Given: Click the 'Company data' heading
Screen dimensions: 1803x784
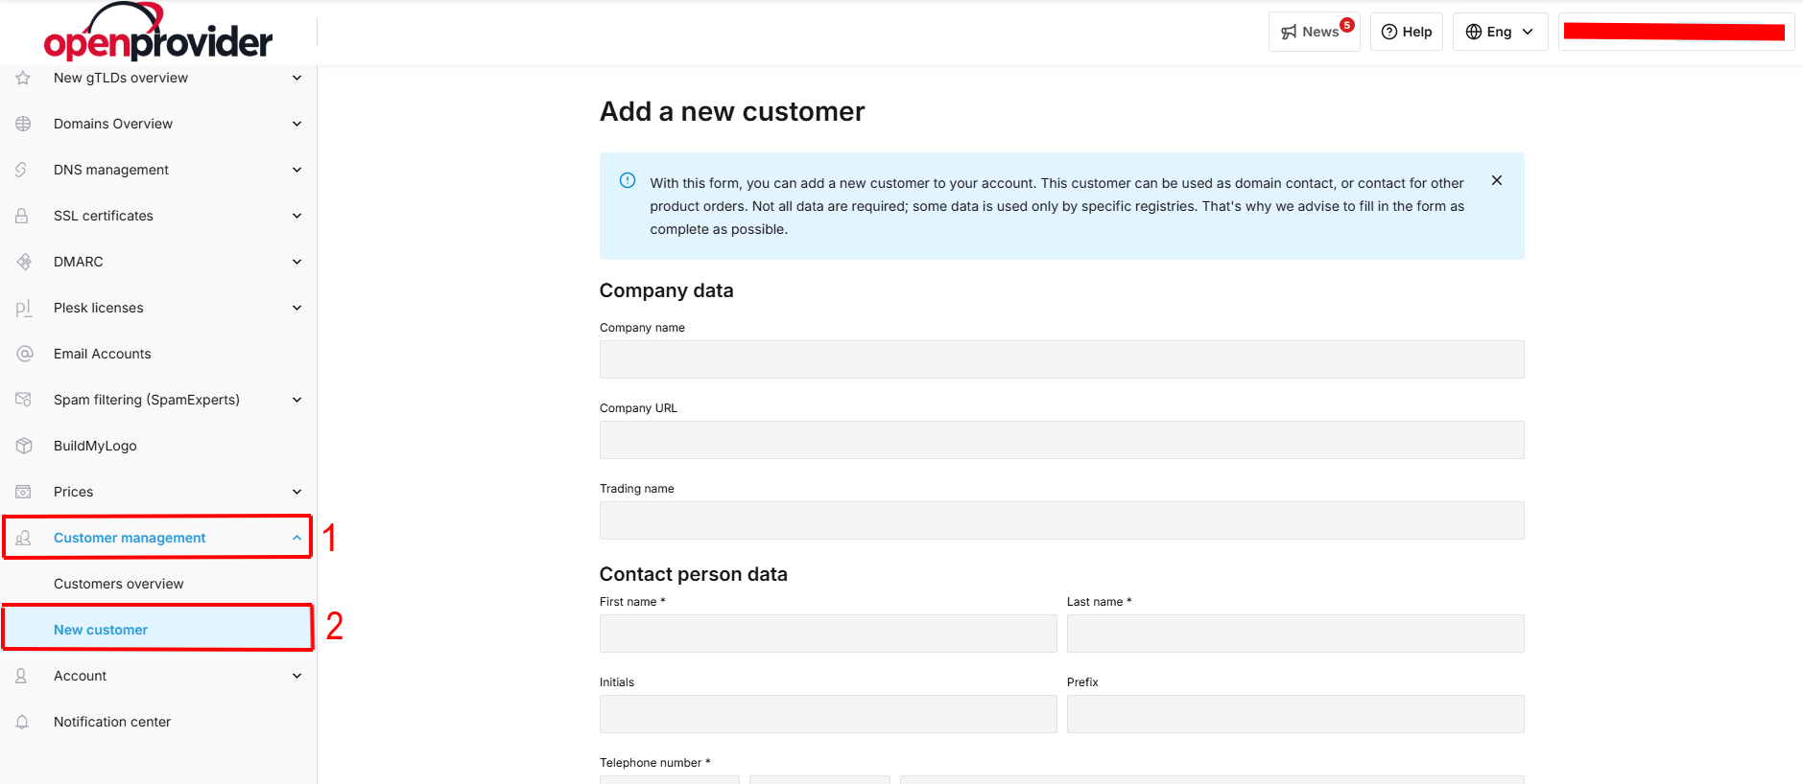Looking at the screenshot, I should (666, 290).
